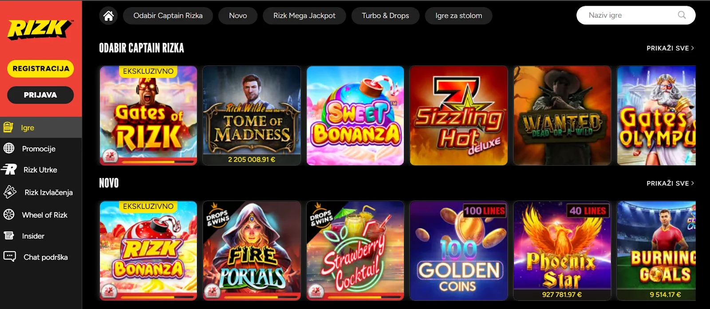Launch the Fire Portals game thumbnail
This screenshot has width=710, height=309.
[x=252, y=251]
